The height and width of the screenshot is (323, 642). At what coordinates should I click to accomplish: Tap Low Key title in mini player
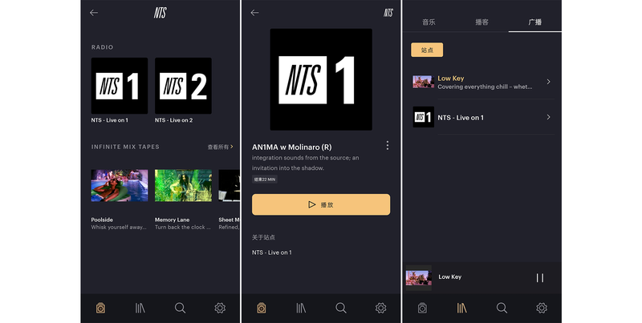[450, 277]
